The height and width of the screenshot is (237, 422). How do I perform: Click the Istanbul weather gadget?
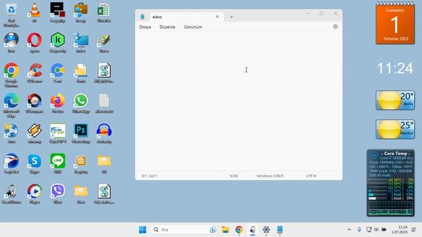pos(395,129)
